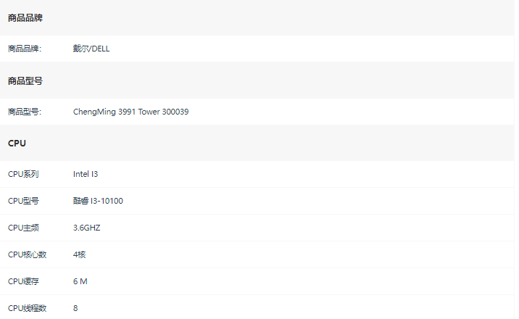Click the CPU线程数 label

point(27,308)
